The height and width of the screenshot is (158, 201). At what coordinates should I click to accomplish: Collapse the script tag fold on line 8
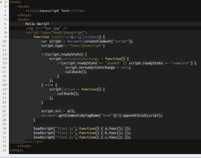[x=7, y=33]
